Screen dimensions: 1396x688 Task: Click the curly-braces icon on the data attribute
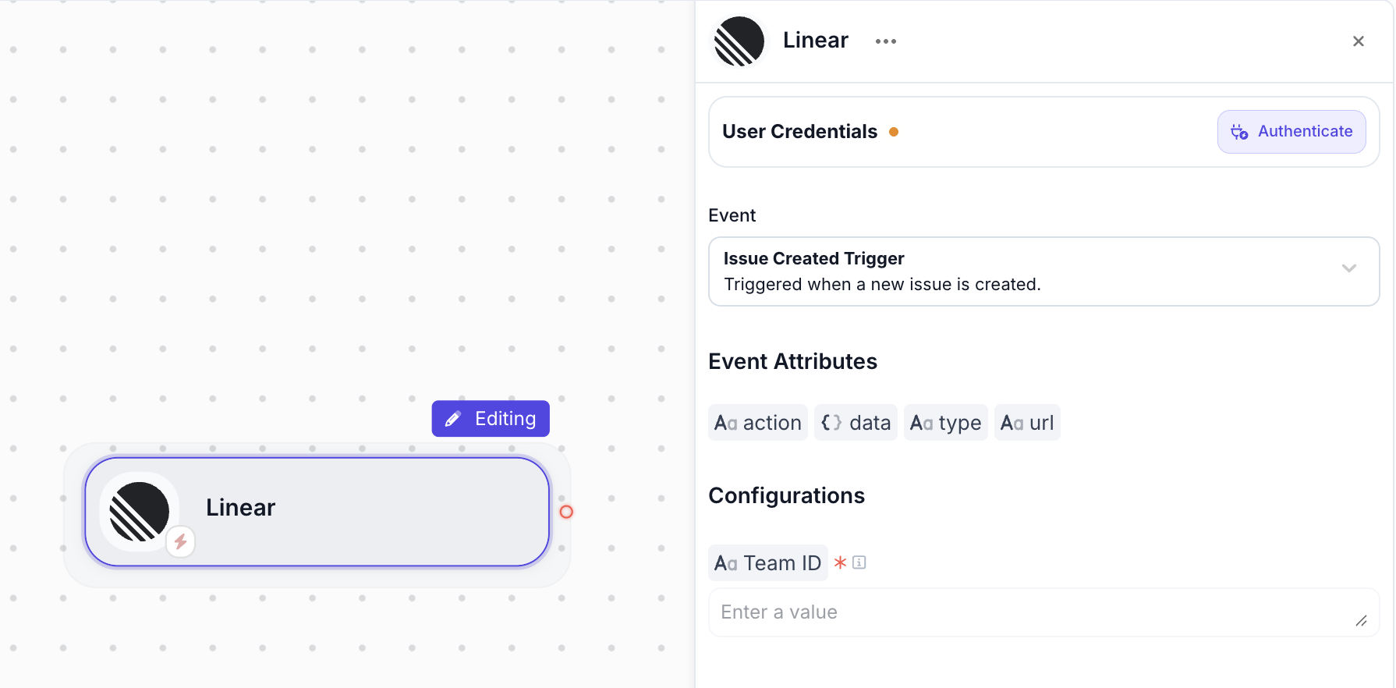click(830, 422)
